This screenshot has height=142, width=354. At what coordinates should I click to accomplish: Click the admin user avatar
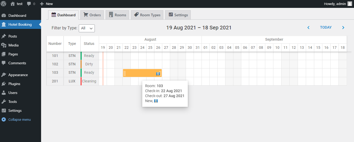pyautogui.click(x=350, y=4)
